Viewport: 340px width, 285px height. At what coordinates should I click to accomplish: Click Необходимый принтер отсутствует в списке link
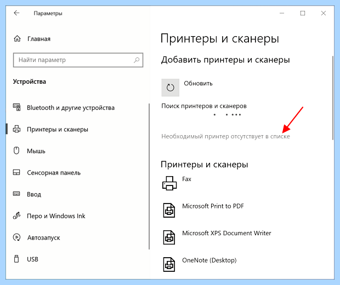pos(225,136)
